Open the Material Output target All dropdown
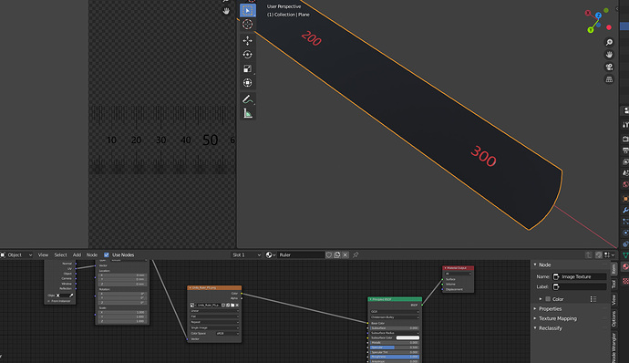Image resolution: width=629 pixels, height=363 pixels. [x=459, y=274]
